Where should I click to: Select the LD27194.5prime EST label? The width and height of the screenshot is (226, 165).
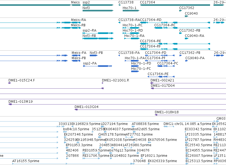coord(114,124)
